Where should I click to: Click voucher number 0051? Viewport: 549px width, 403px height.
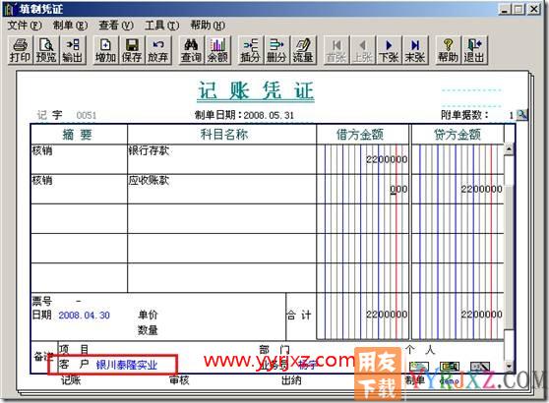(87, 115)
